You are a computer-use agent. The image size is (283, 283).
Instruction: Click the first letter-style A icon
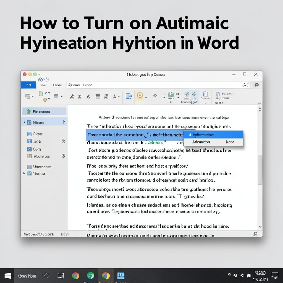tap(72, 96)
